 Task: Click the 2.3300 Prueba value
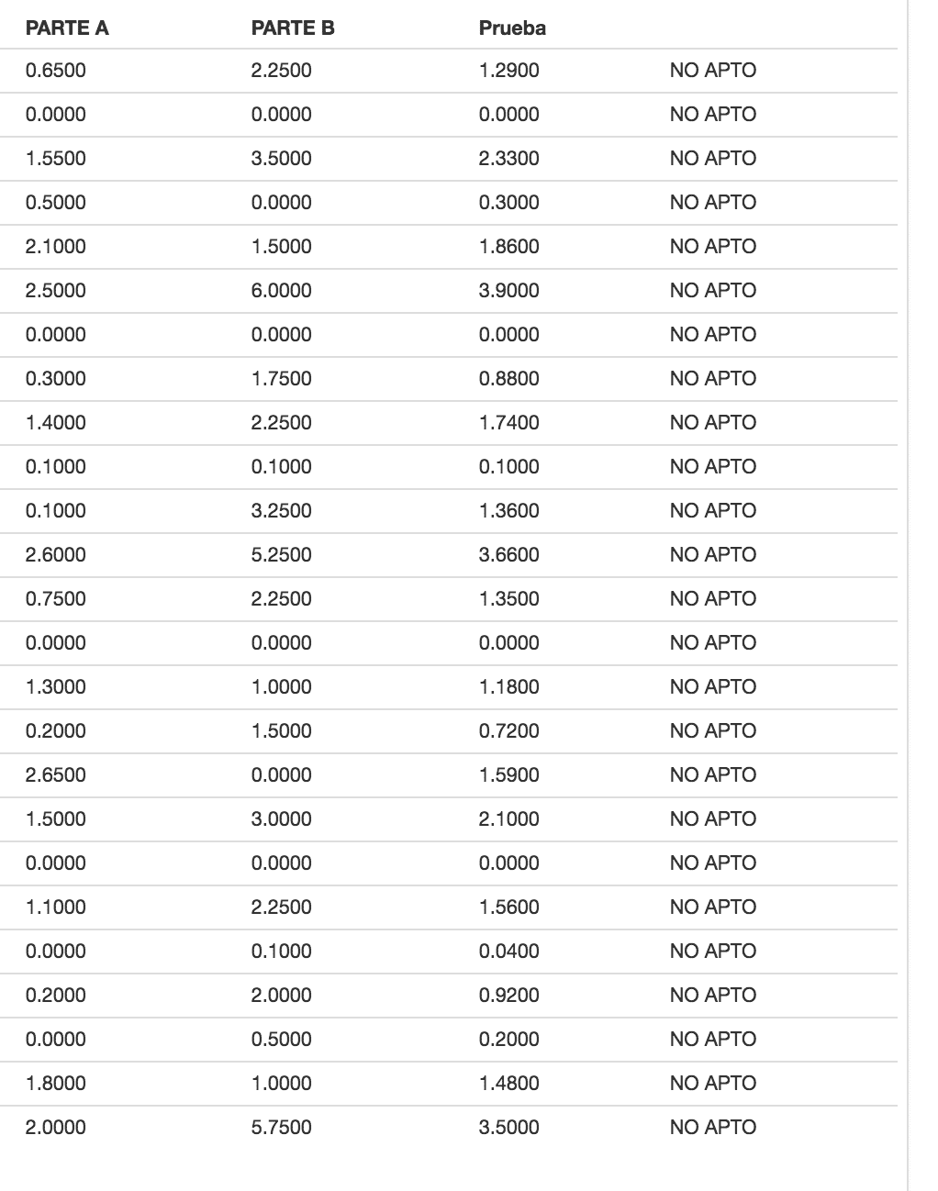[509, 159]
